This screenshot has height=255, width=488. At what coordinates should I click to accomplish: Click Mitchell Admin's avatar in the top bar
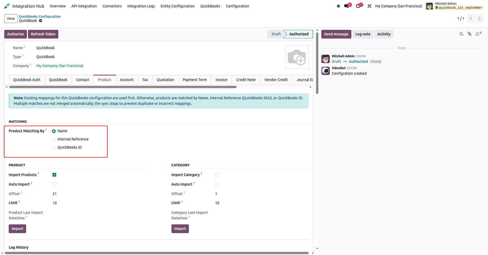coord(429,6)
